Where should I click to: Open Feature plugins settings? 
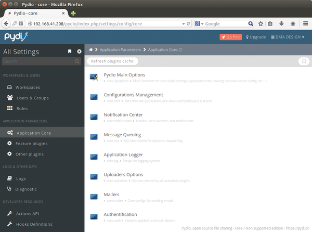click(31, 144)
